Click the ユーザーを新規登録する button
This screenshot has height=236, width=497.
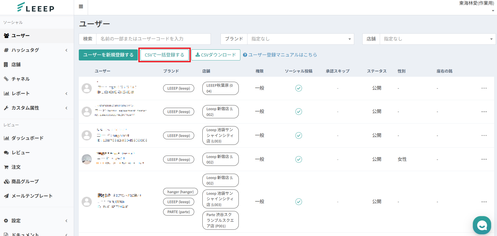[x=108, y=55]
